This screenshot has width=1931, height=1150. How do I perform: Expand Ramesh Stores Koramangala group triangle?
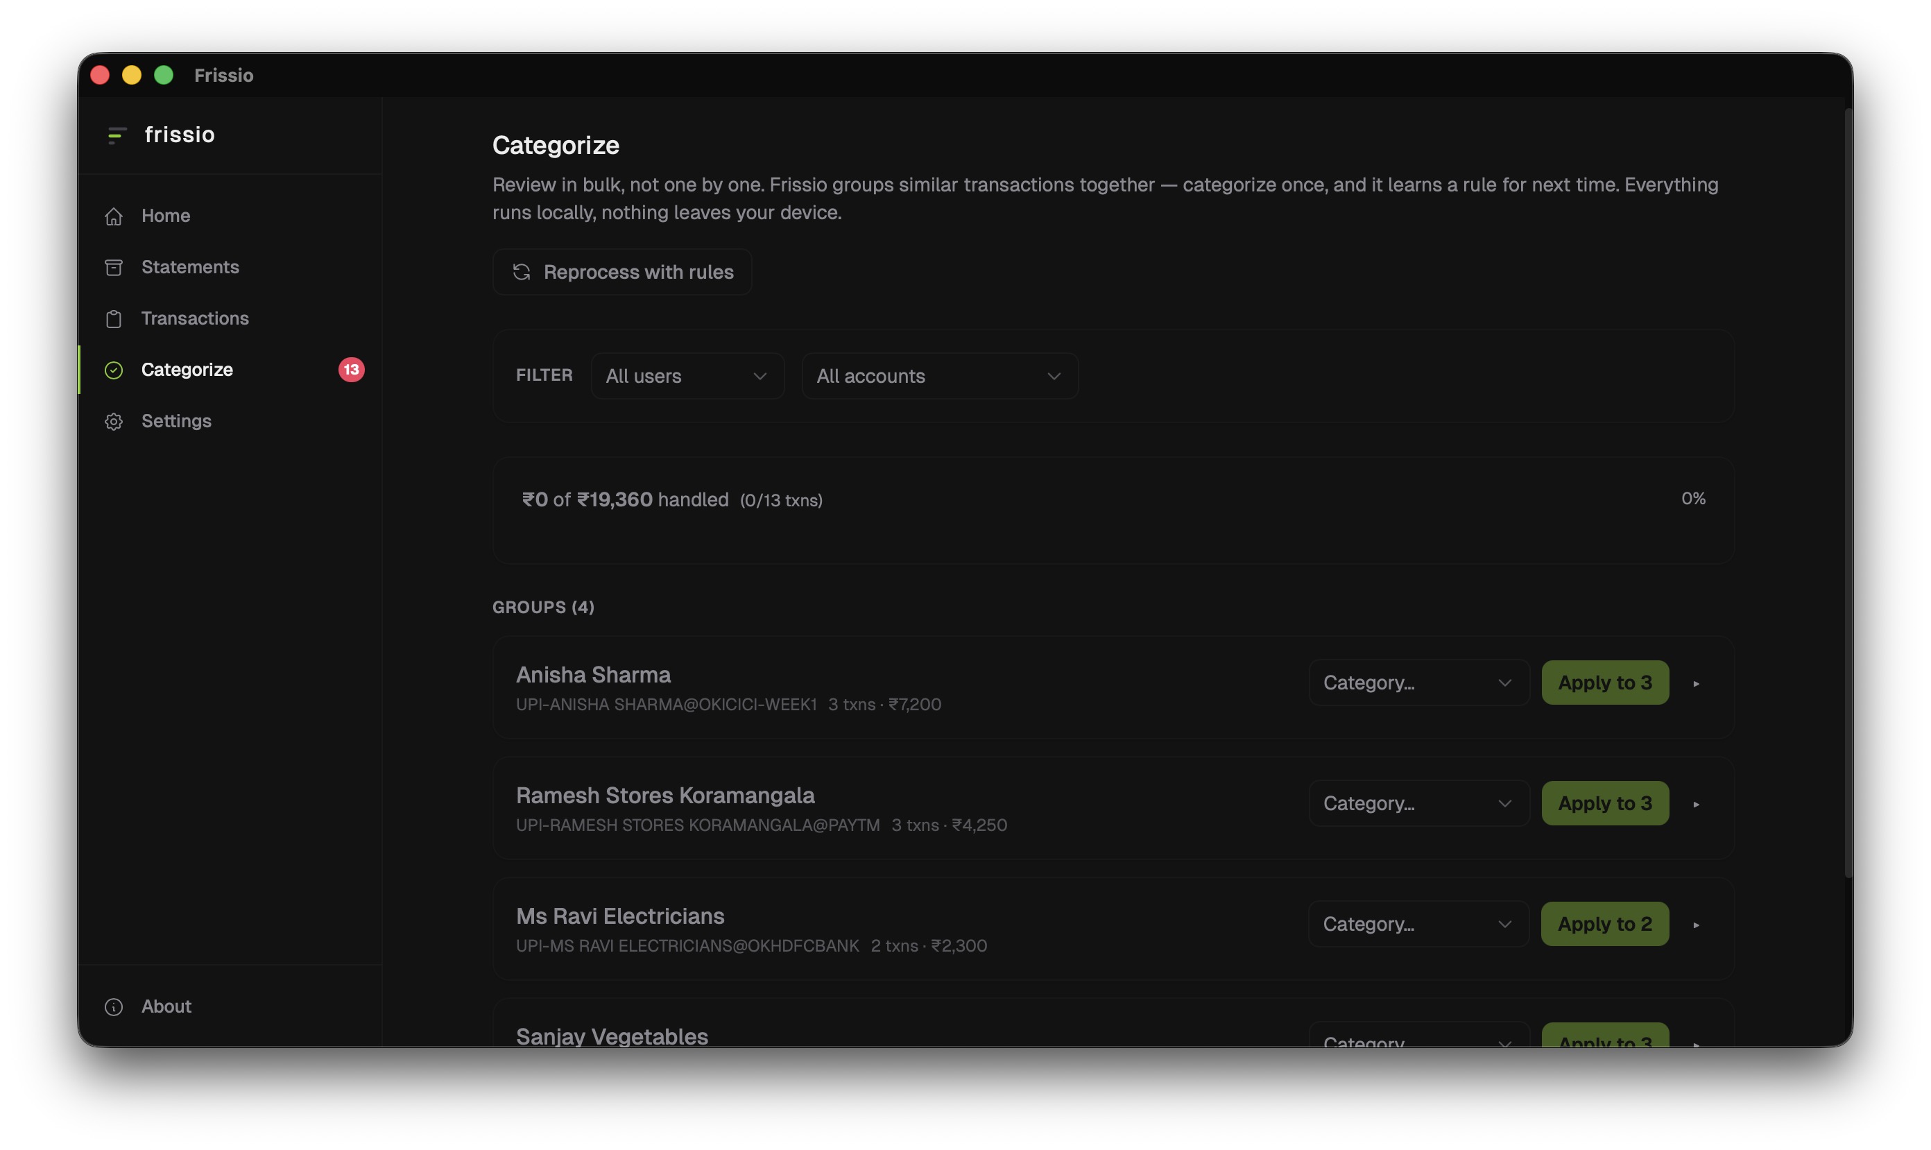pyautogui.click(x=1696, y=805)
